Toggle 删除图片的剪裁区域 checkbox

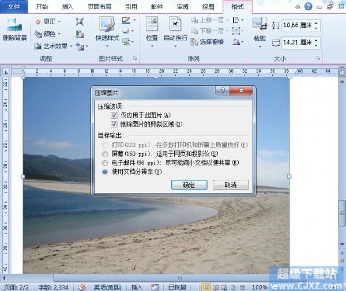coord(115,124)
